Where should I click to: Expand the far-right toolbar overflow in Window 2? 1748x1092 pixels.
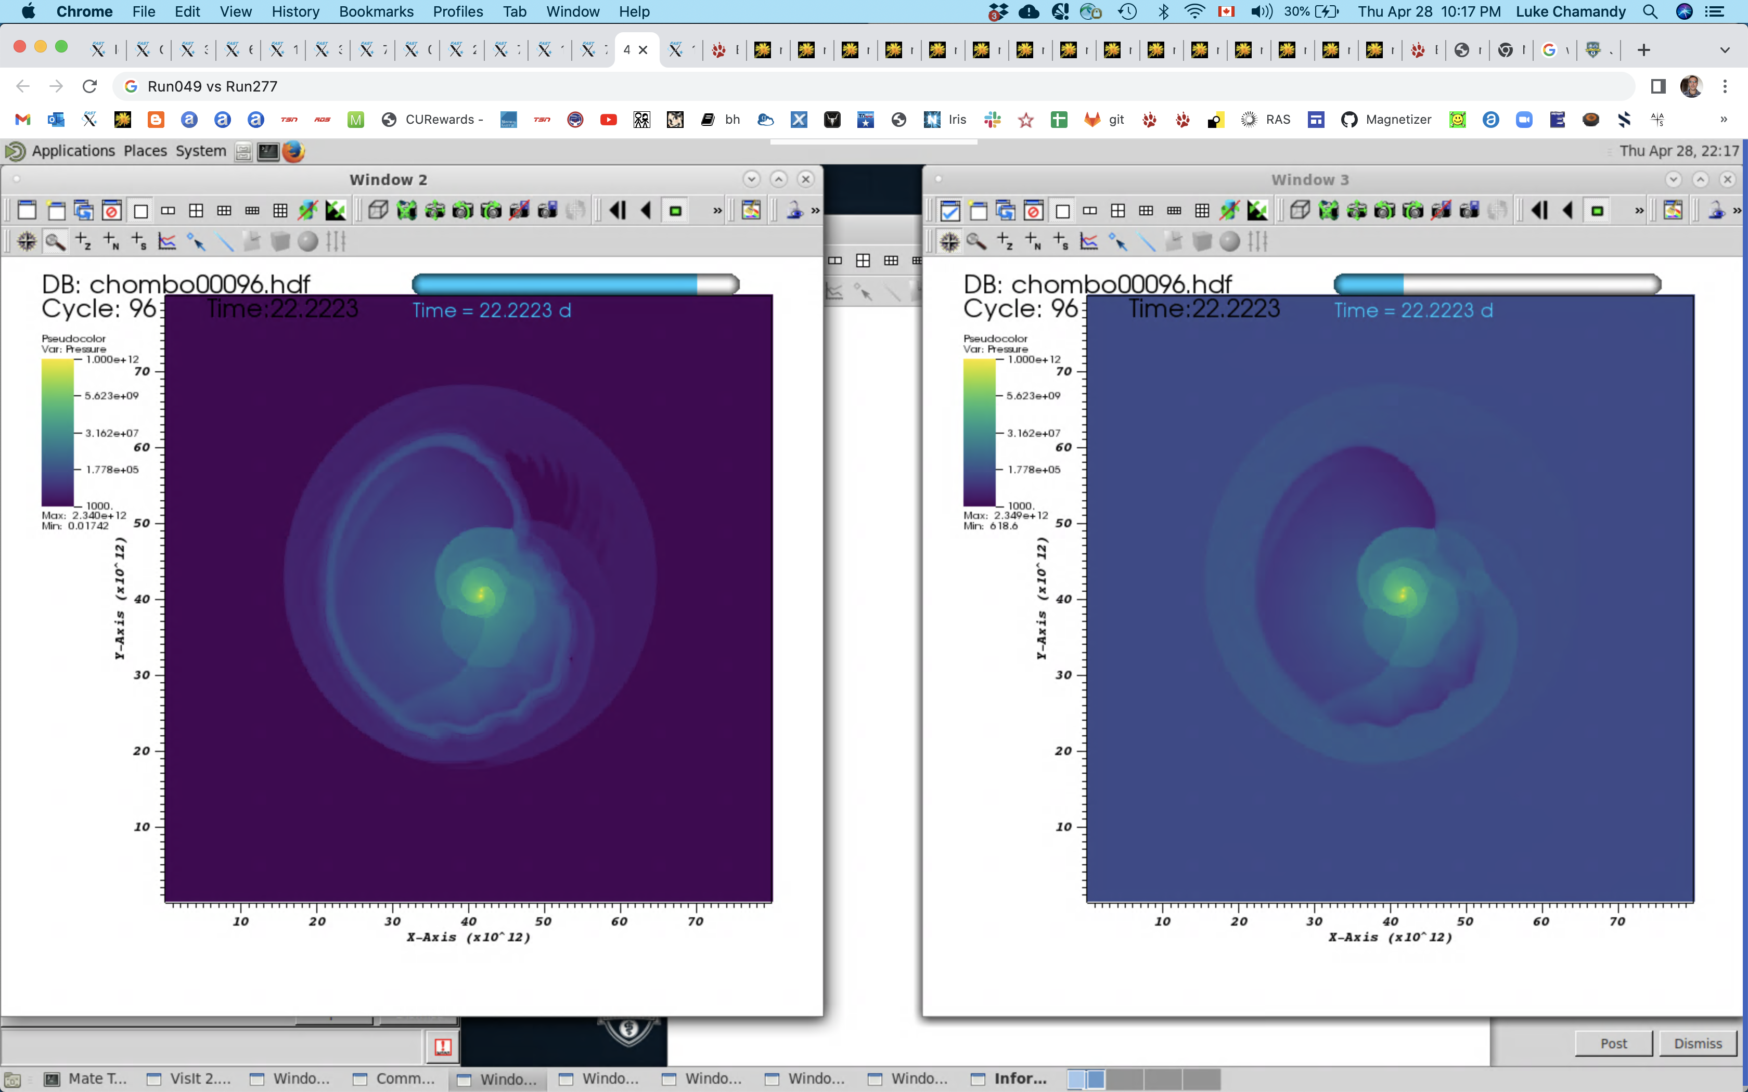pos(816,211)
